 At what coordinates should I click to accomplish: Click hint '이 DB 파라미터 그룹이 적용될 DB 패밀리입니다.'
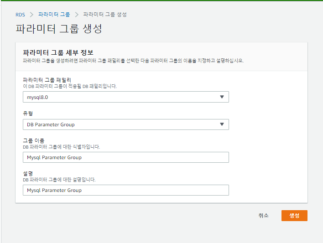(70, 86)
